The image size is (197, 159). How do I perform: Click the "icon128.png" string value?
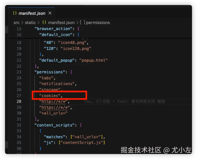pos(76,49)
